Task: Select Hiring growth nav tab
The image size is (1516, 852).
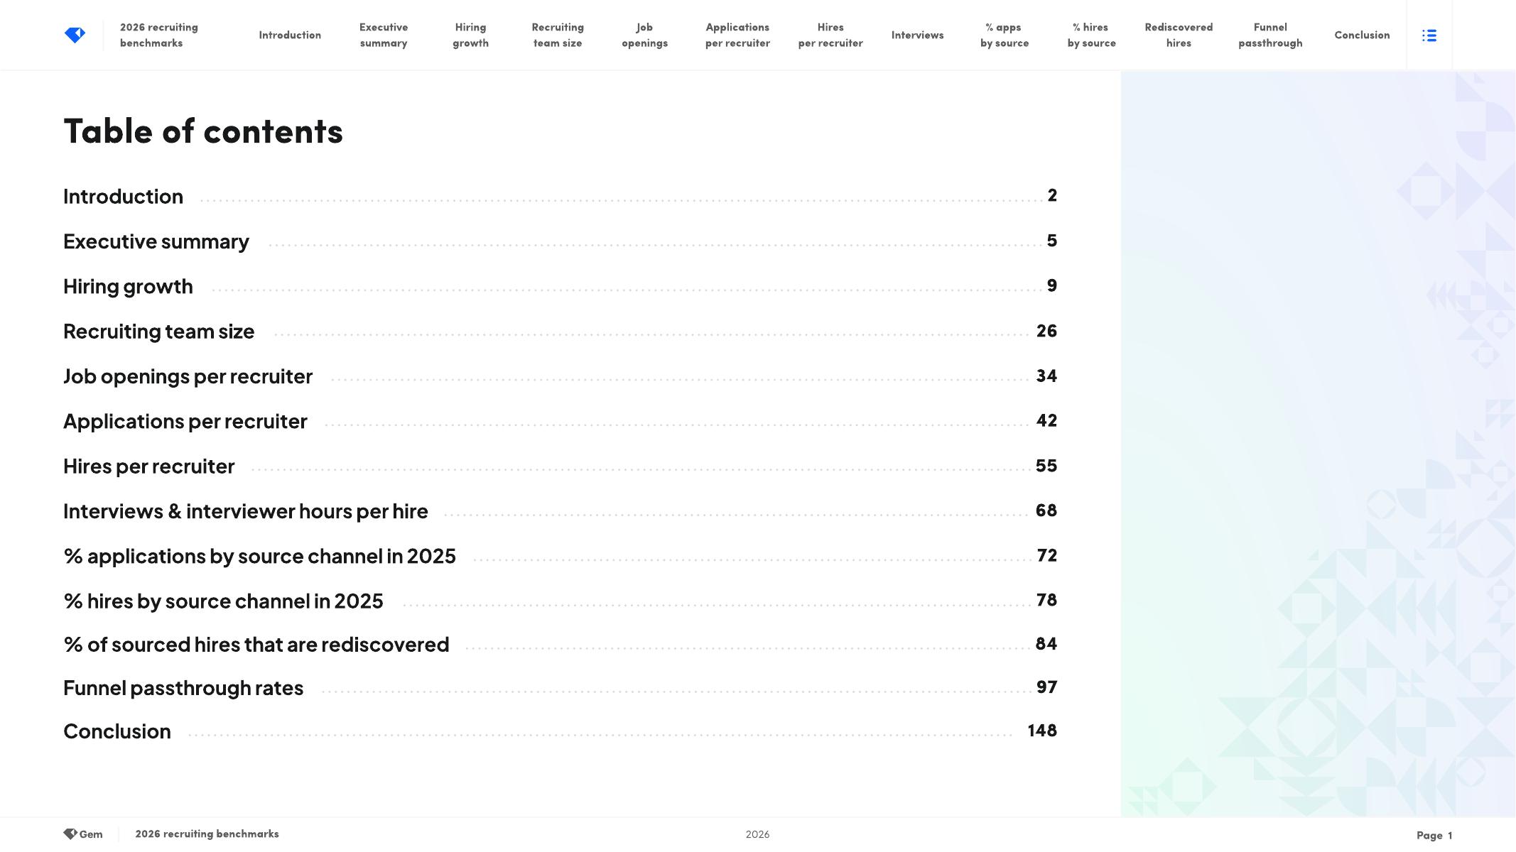Action: 470,35
